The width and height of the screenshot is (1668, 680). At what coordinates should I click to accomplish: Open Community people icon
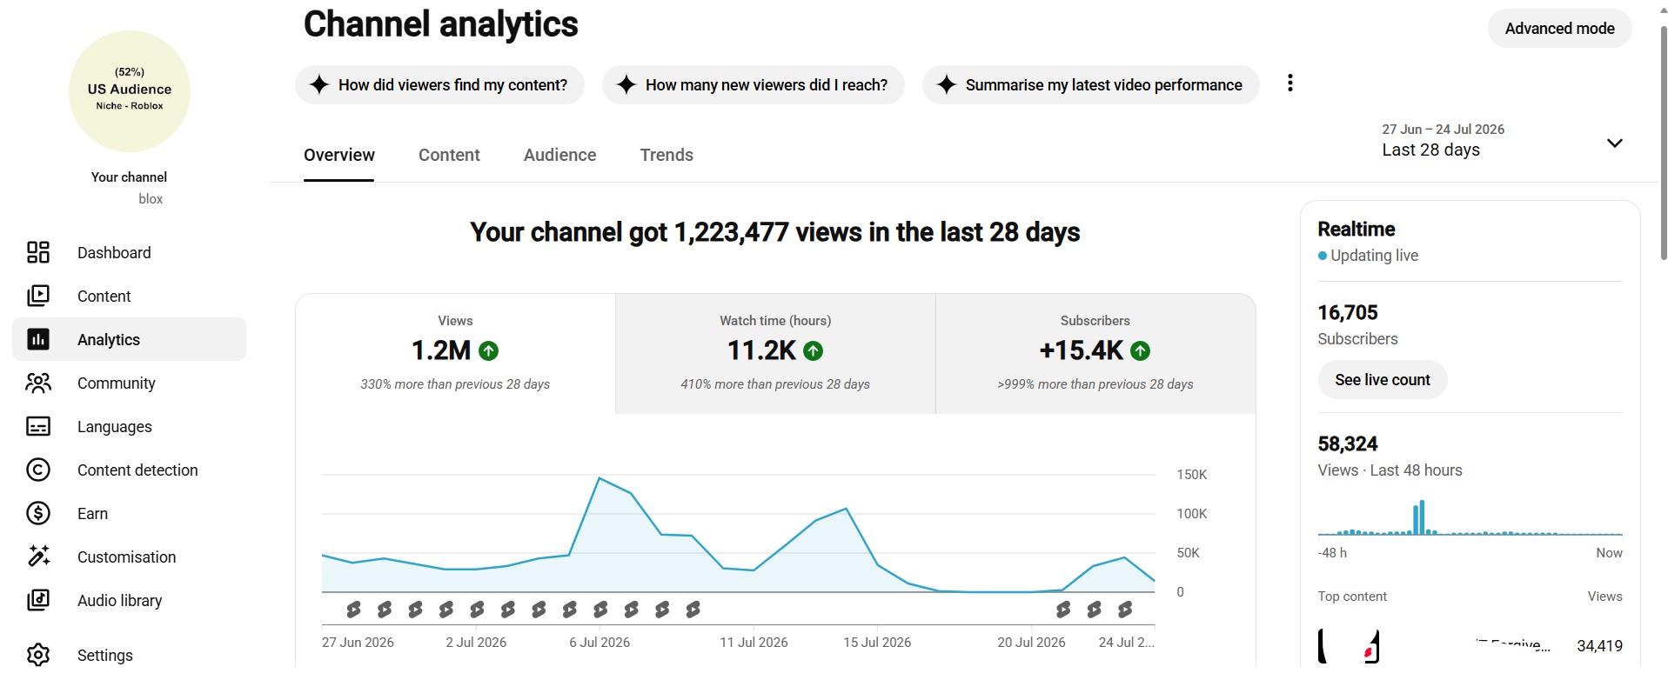(38, 383)
